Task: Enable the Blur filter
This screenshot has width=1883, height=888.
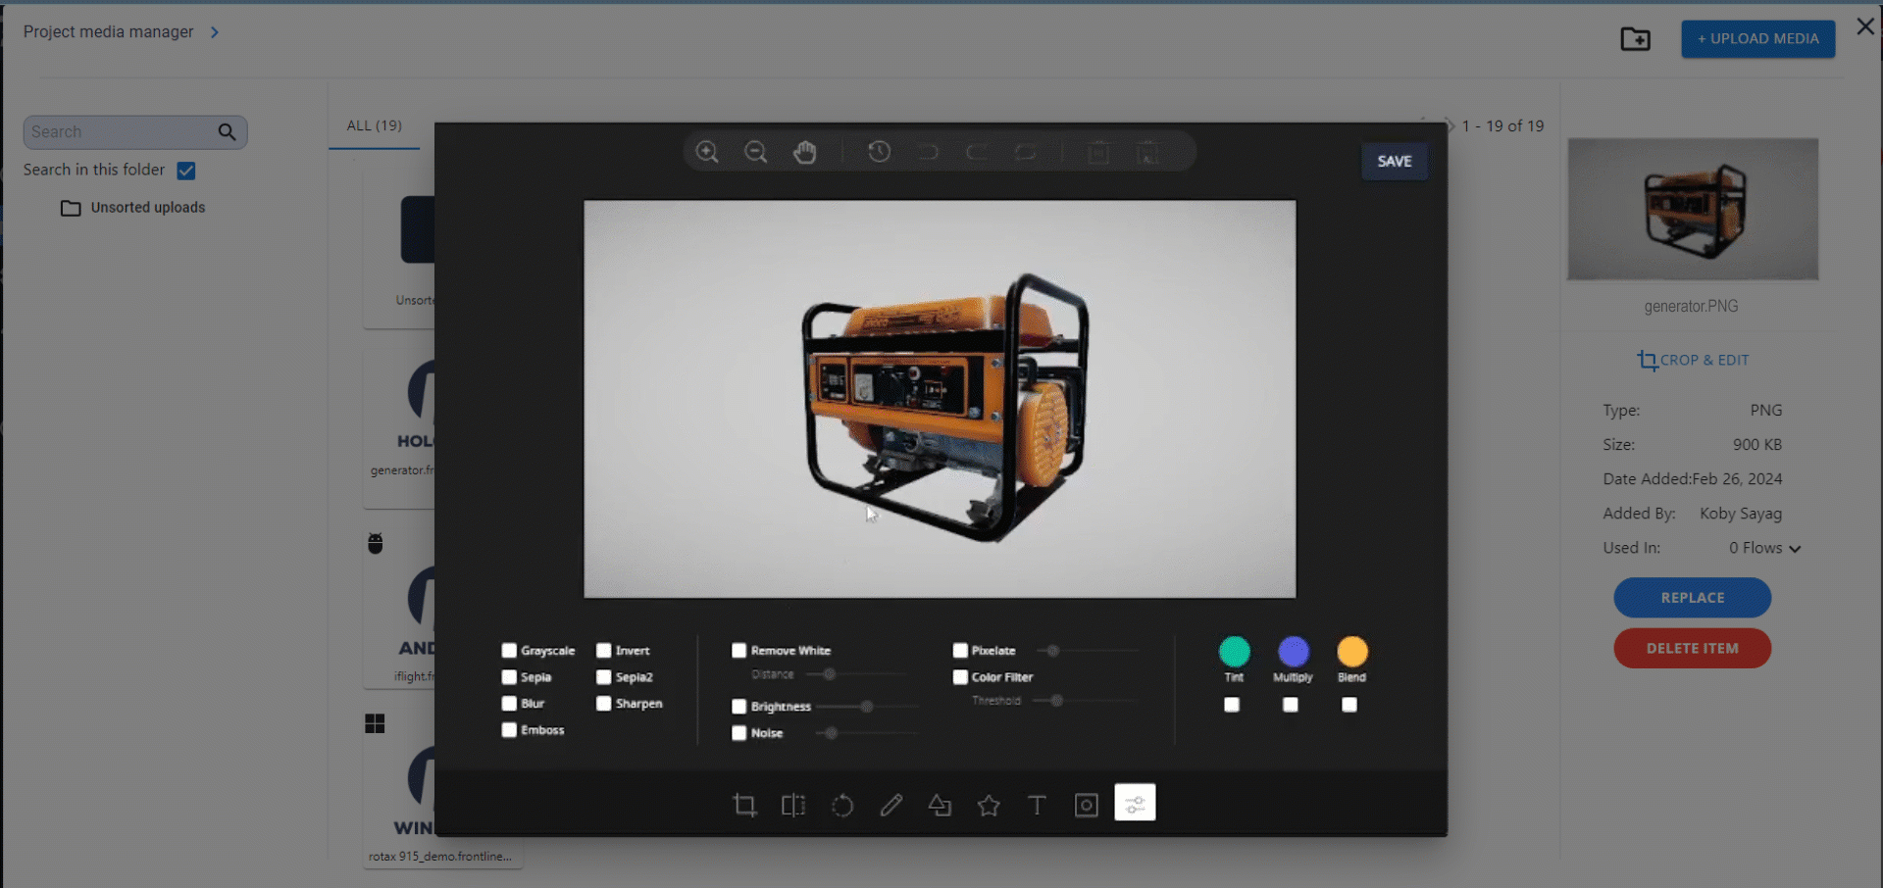Action: pos(509,703)
